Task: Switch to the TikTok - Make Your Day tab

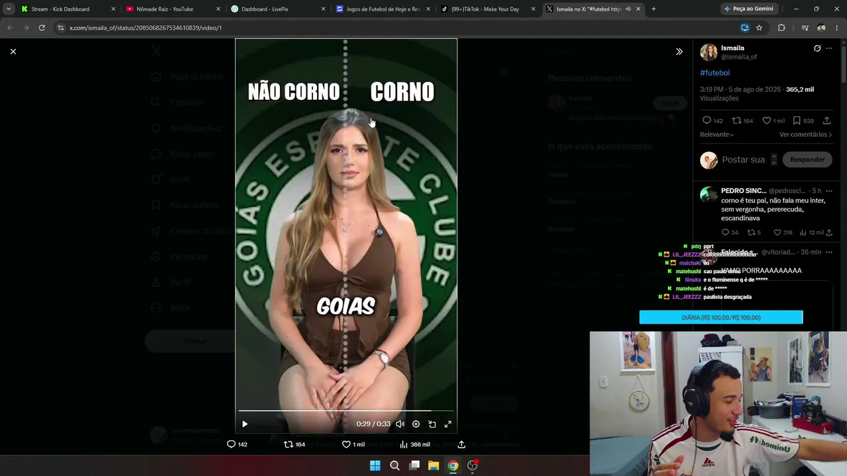Action: (x=488, y=9)
